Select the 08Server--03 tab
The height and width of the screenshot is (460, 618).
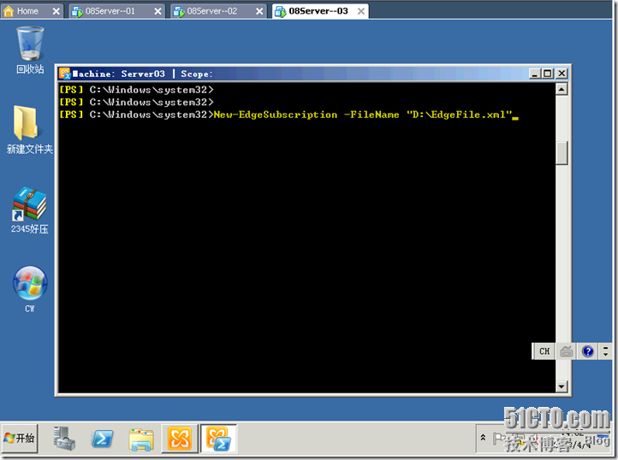tap(318, 11)
